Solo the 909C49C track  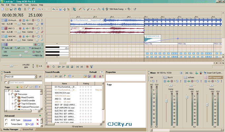[x=42, y=36]
